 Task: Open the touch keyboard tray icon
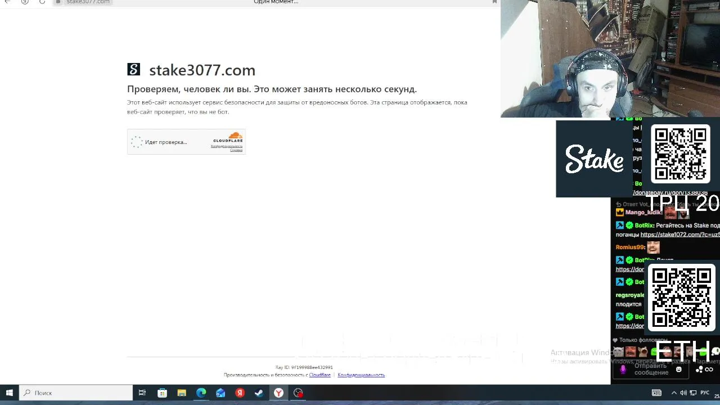pos(656,393)
